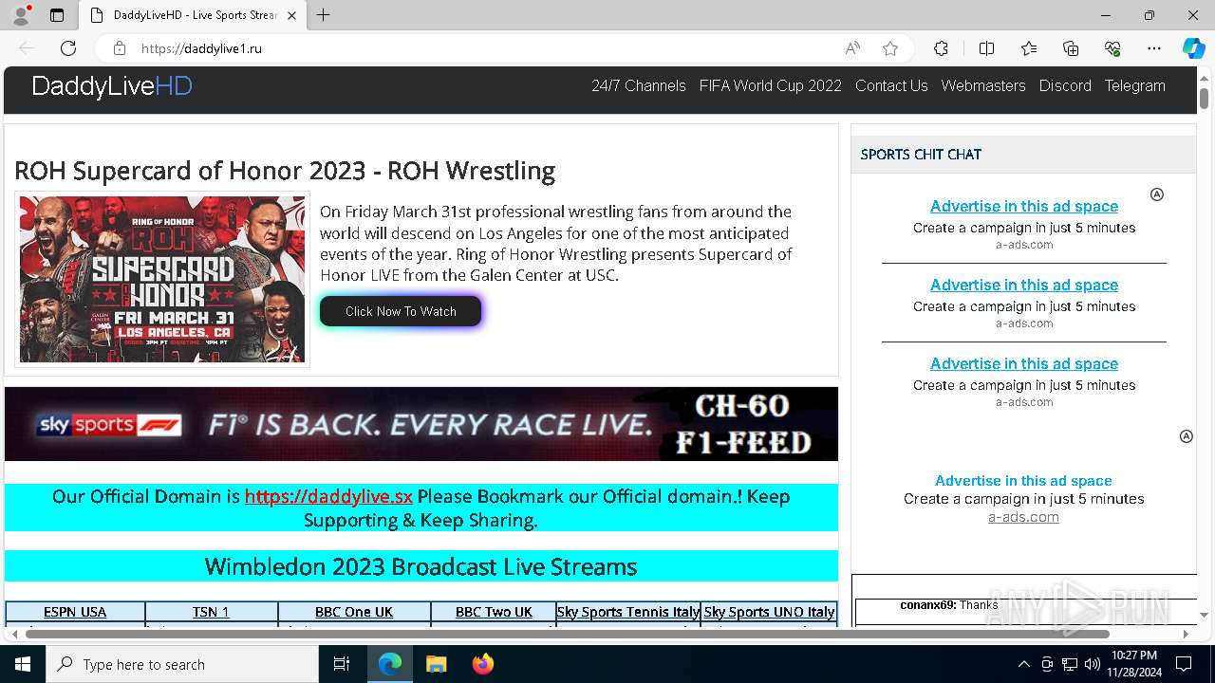This screenshot has height=683, width=1215.
Task: Show hidden system tray icons
Action: (x=1023, y=664)
